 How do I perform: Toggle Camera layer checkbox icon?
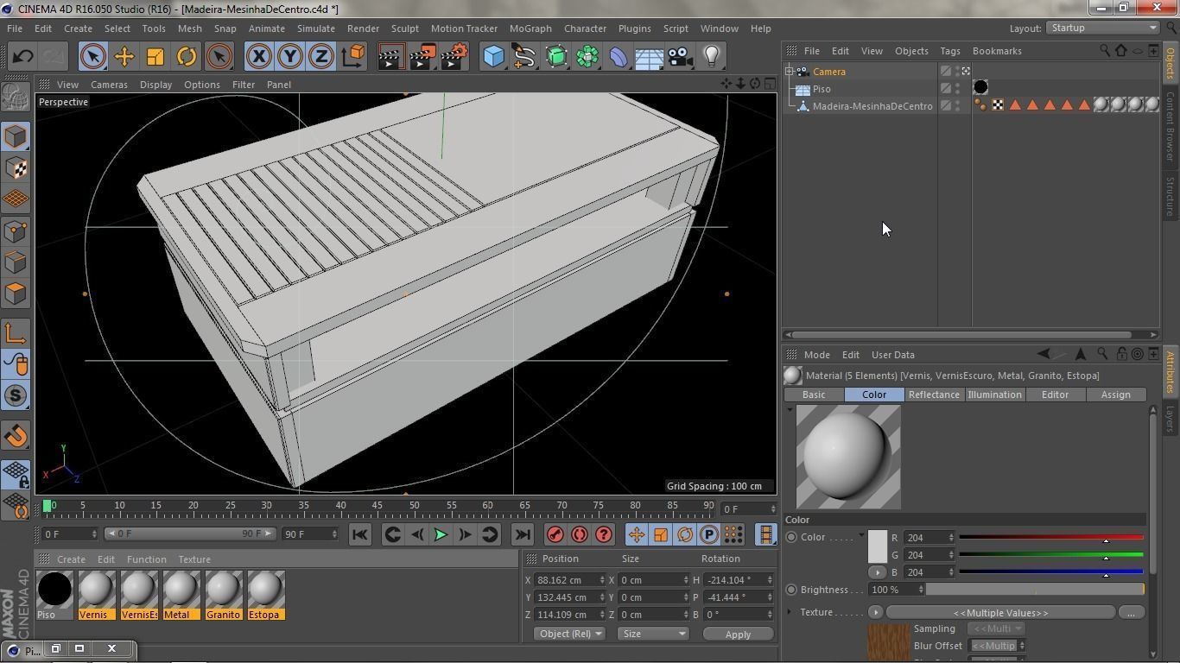tap(946, 72)
